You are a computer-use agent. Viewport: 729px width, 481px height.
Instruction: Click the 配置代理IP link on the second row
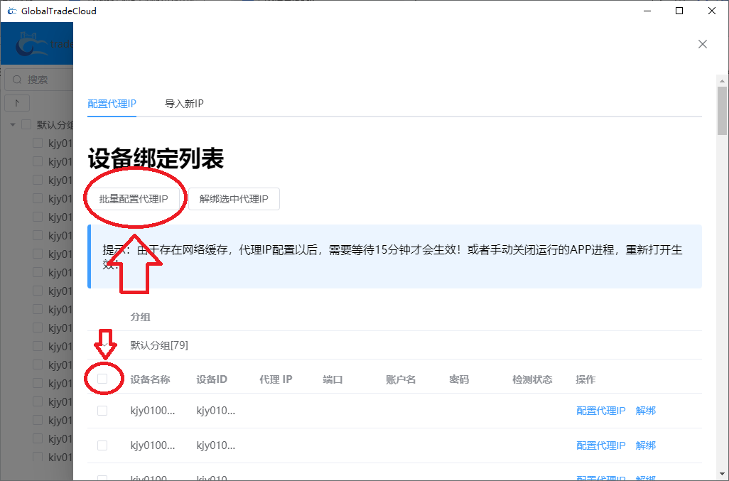[600, 445]
